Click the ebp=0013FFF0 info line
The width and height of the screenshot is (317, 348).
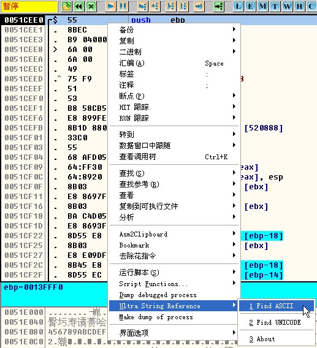tap(34, 287)
